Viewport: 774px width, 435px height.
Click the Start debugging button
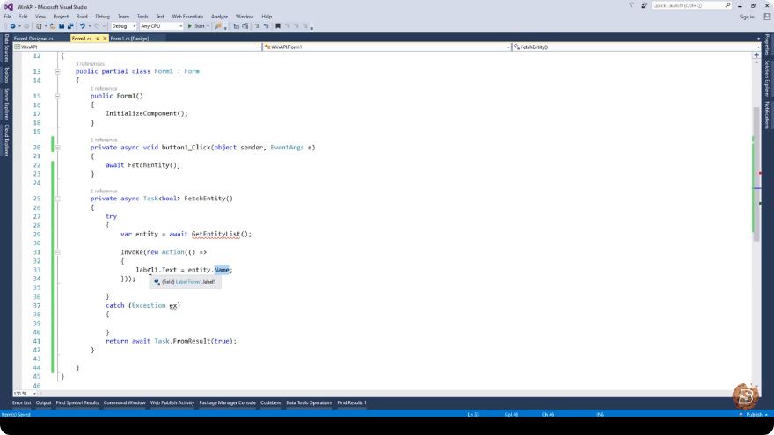pyautogui.click(x=195, y=26)
